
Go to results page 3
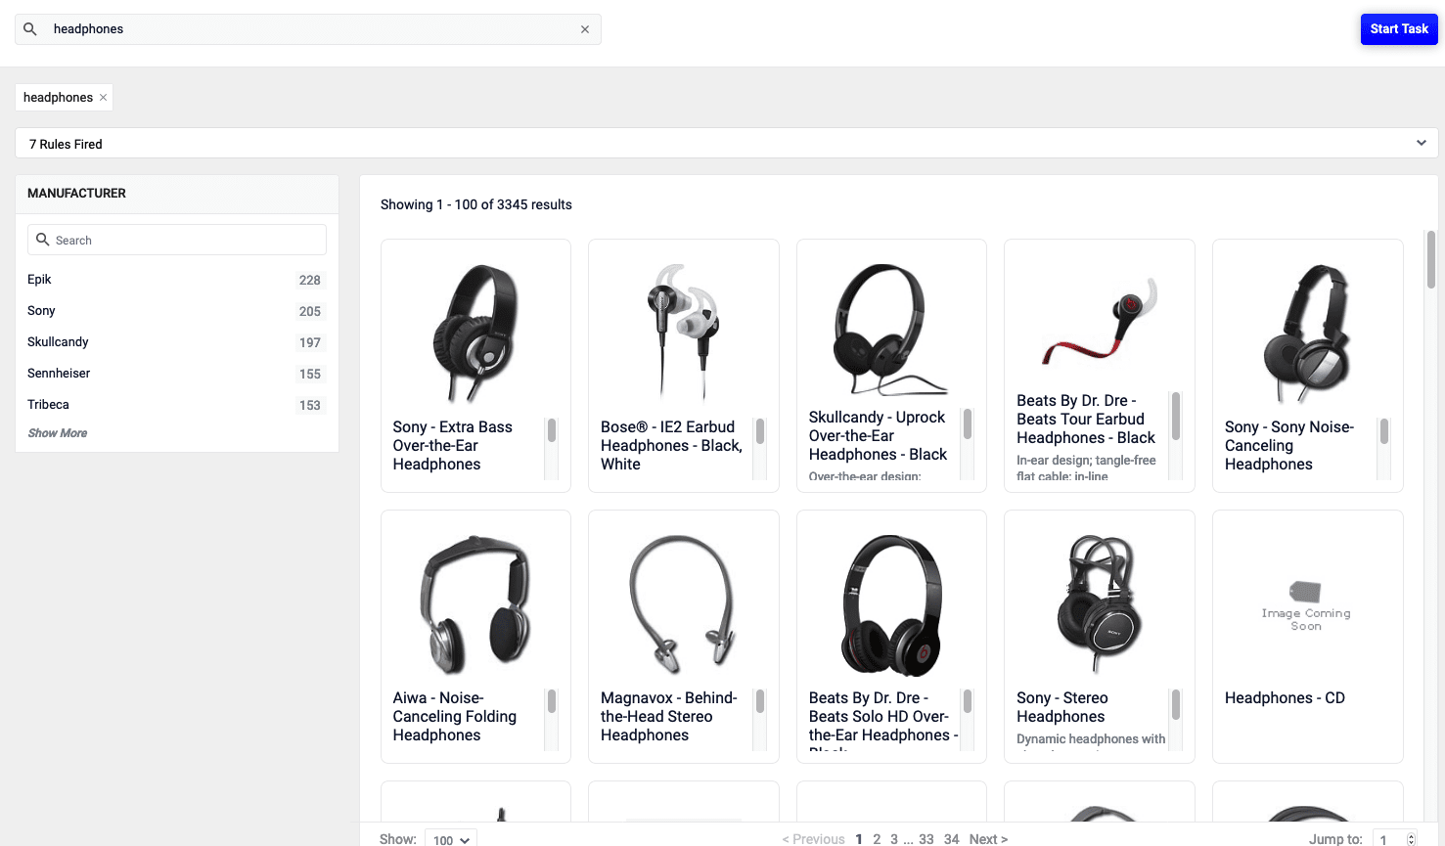(894, 839)
